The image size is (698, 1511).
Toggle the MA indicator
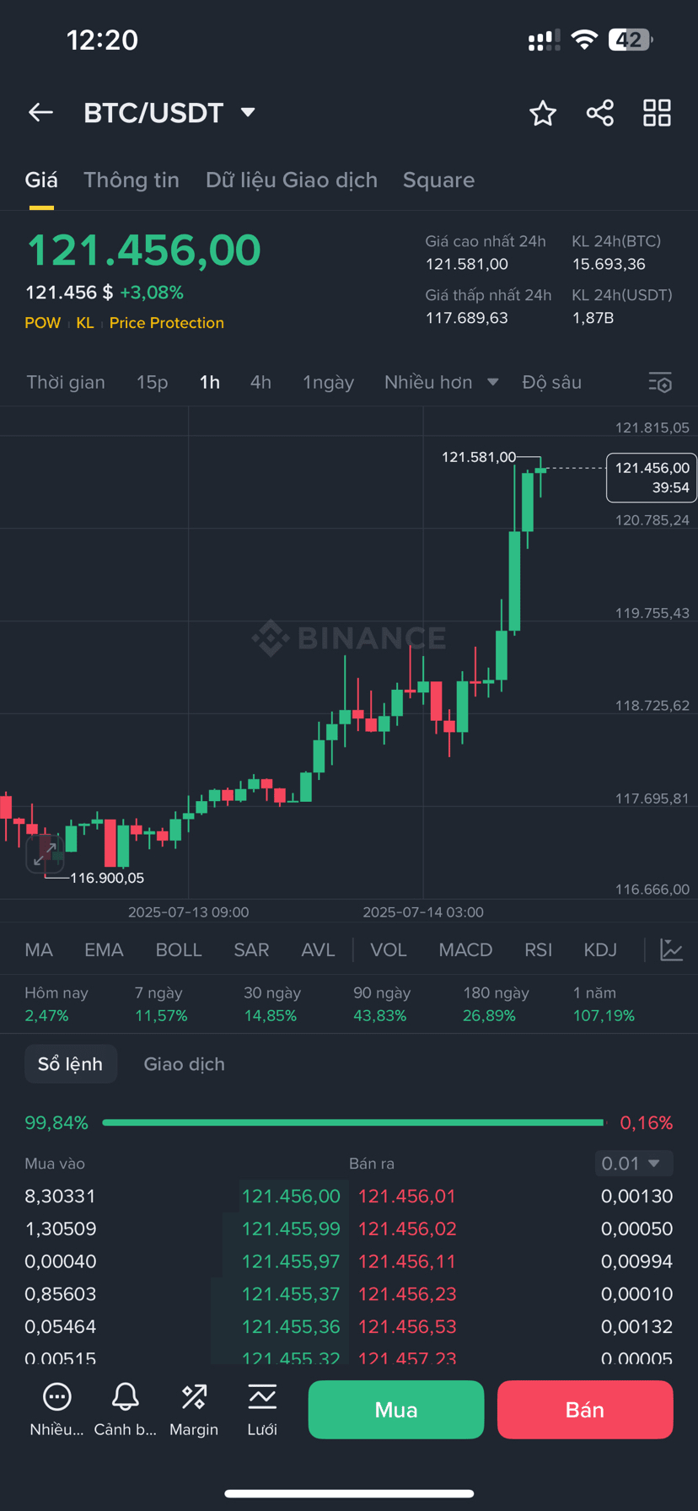pos(39,949)
